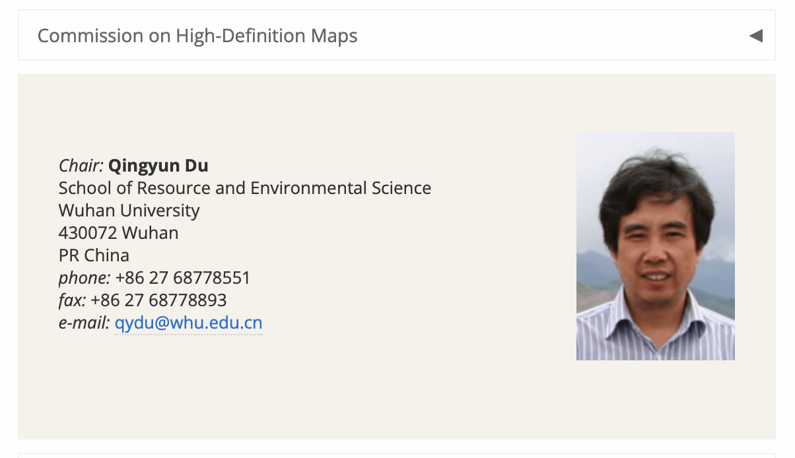
Task: Click the Commission on High-Definition Maps title
Action: point(197,36)
